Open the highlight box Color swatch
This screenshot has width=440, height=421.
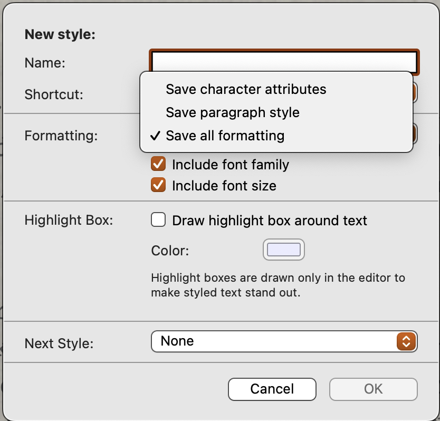(283, 249)
